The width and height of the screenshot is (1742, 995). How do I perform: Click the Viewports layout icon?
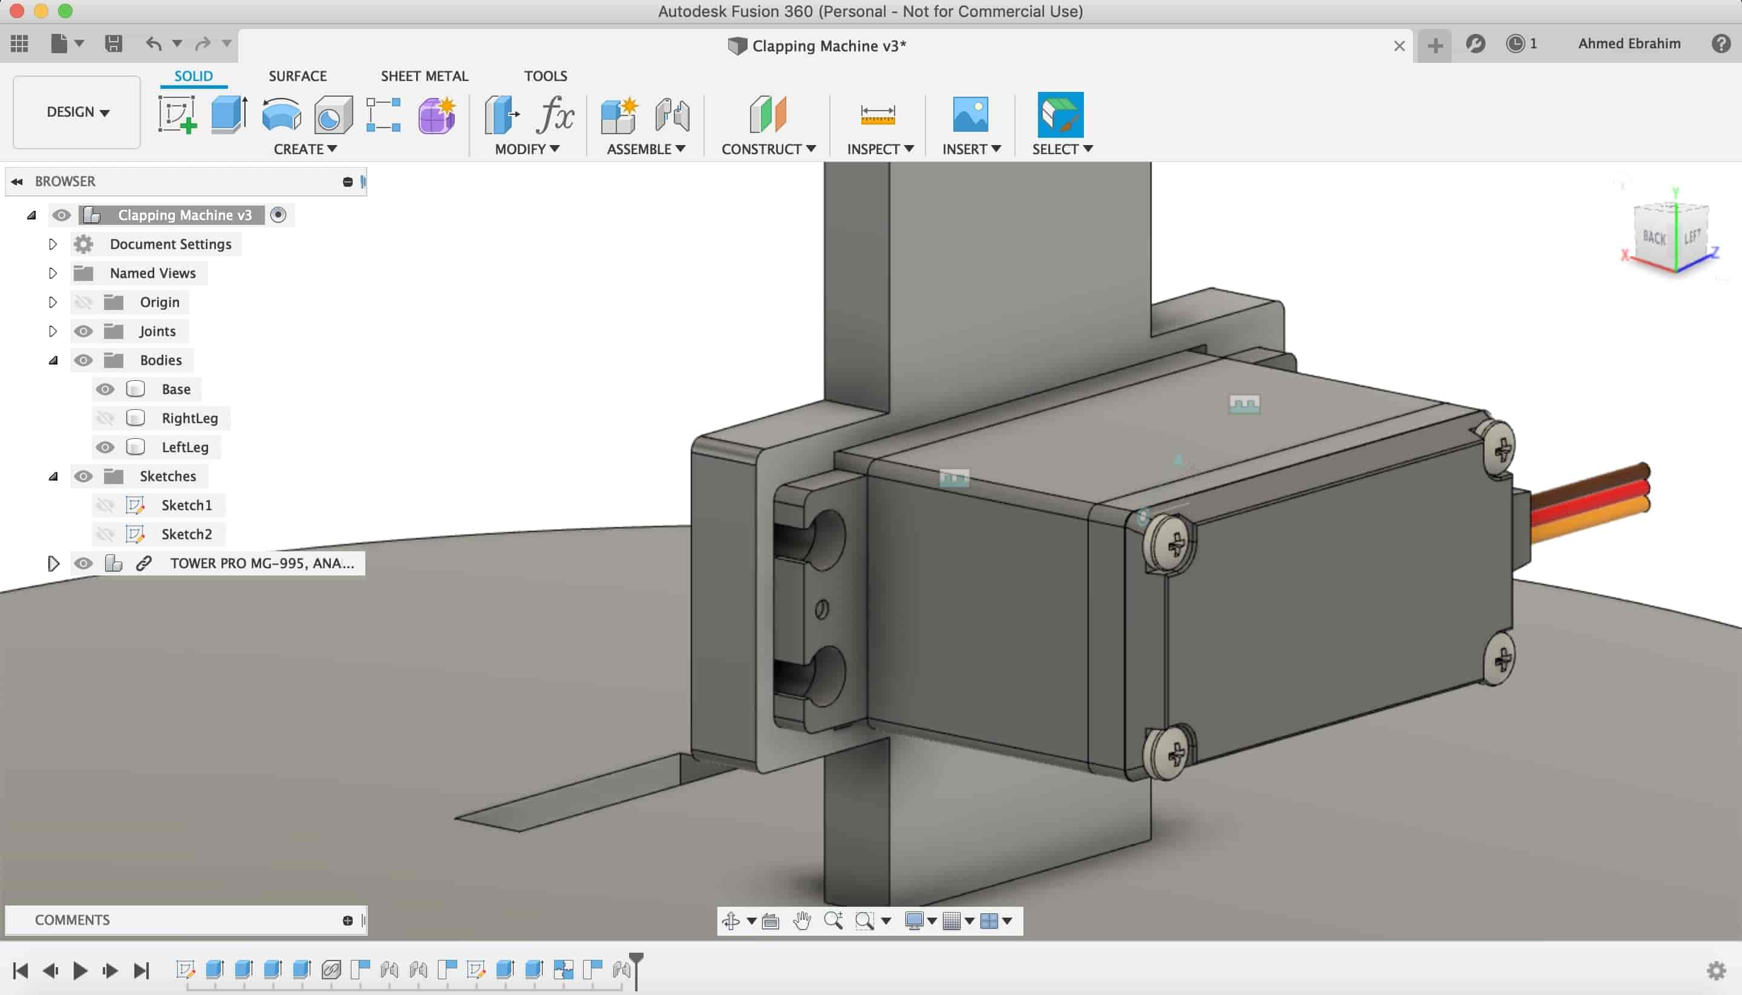point(988,921)
